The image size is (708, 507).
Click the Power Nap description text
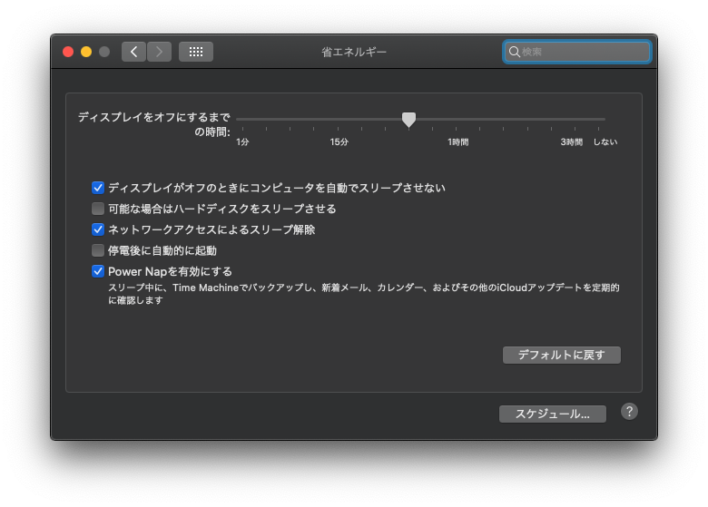[x=363, y=294]
